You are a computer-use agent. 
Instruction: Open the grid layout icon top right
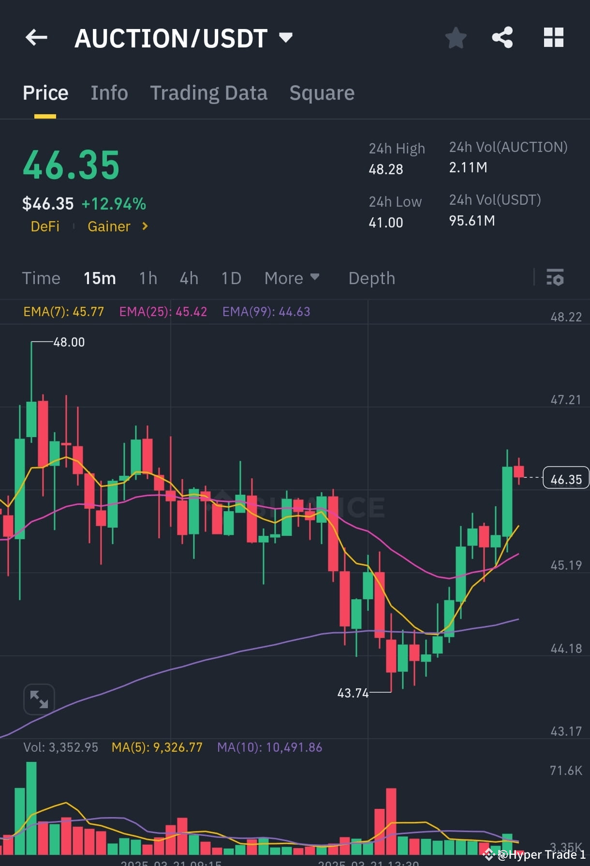coord(553,37)
